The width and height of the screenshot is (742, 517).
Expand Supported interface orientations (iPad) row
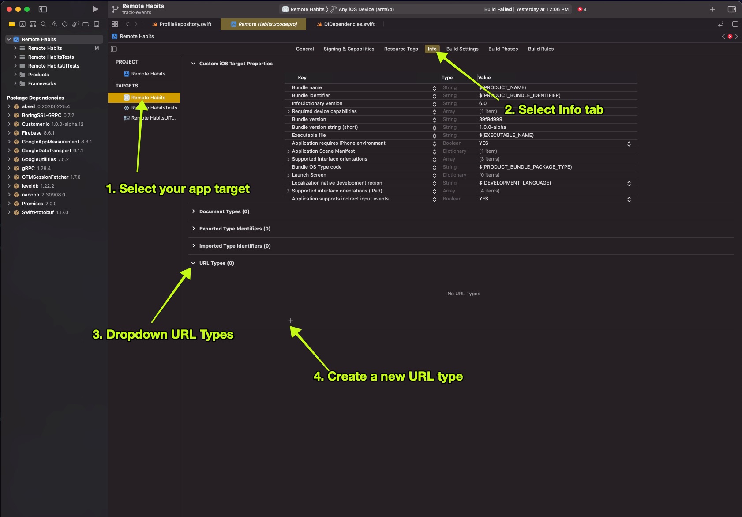289,191
